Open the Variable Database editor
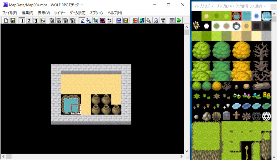Image resolution: width=277 pixels, height=160 pixels. pyautogui.click(x=126, y=20)
